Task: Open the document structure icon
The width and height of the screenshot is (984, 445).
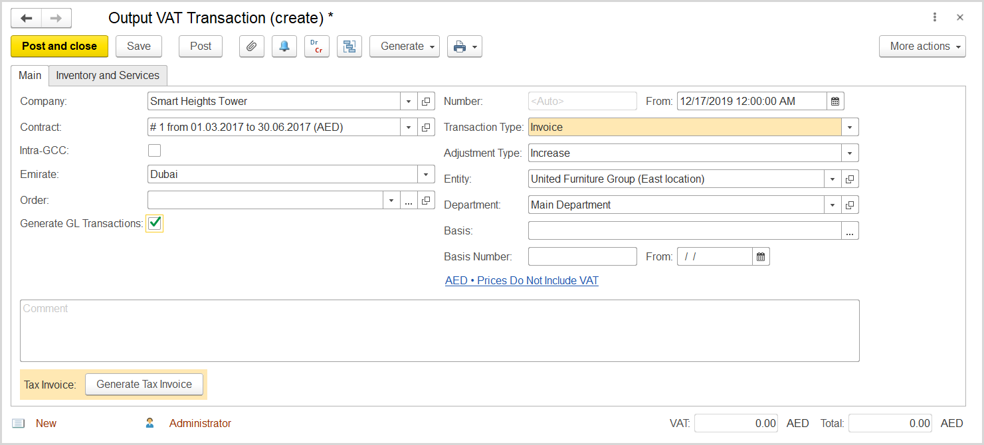Action: coord(349,46)
